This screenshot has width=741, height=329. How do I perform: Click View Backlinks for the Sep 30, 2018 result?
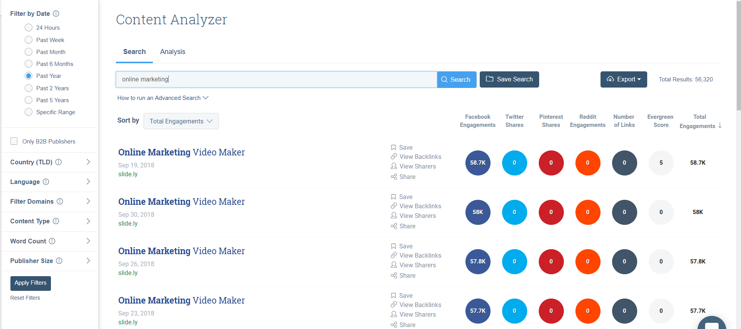point(416,206)
